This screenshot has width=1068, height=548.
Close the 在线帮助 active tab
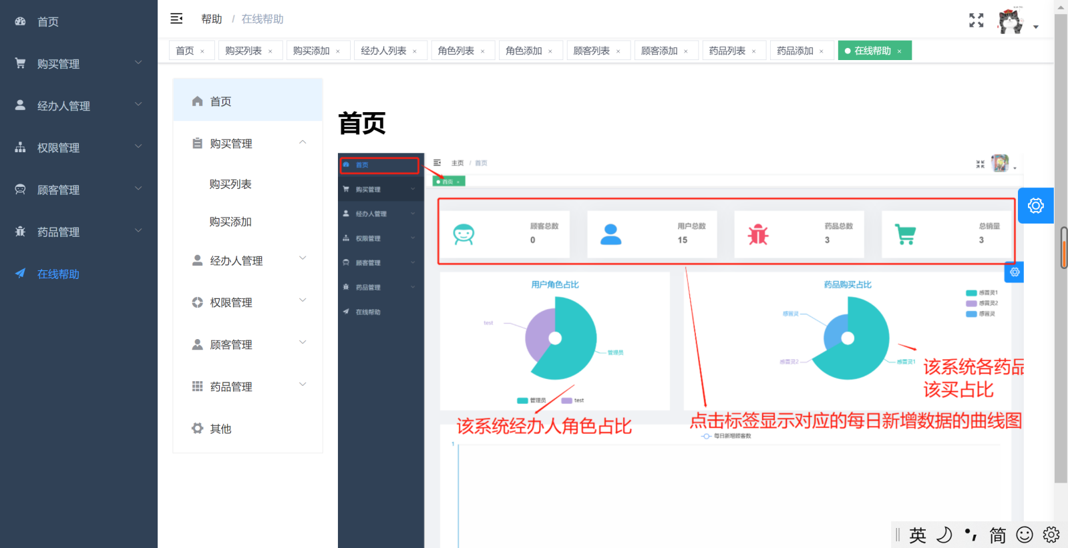pos(900,51)
